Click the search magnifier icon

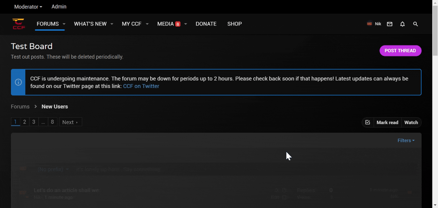(x=415, y=24)
